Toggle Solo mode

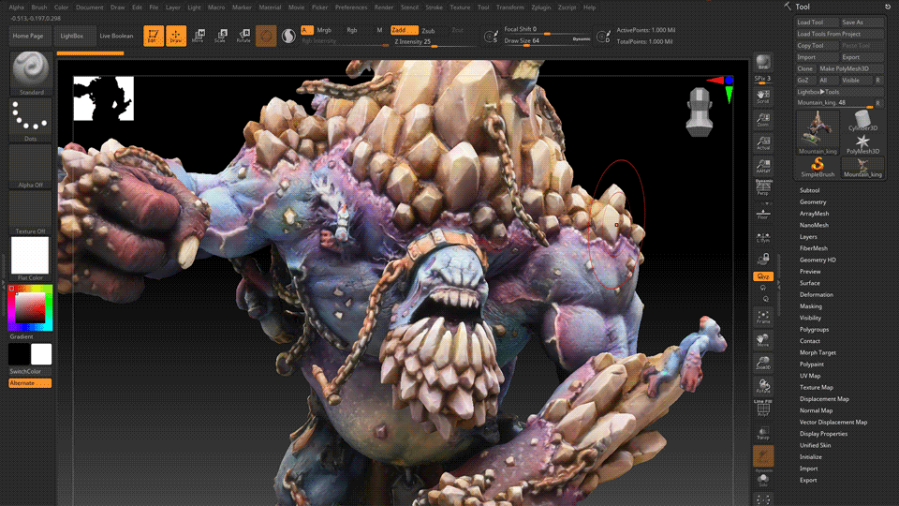tap(762, 480)
